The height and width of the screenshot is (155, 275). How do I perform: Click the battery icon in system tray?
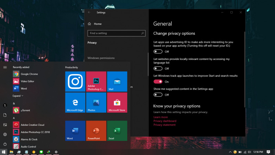click(x=240, y=152)
